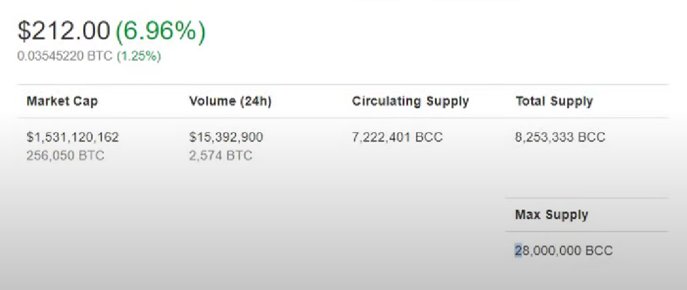Click the Max Supply header
Screen dimensions: 687x290
[552, 215]
